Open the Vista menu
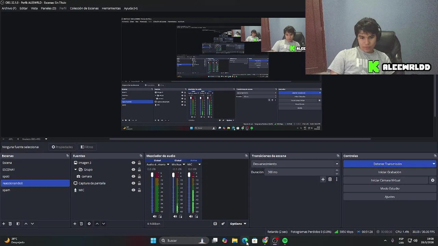This screenshot has width=438, height=246. click(34, 8)
